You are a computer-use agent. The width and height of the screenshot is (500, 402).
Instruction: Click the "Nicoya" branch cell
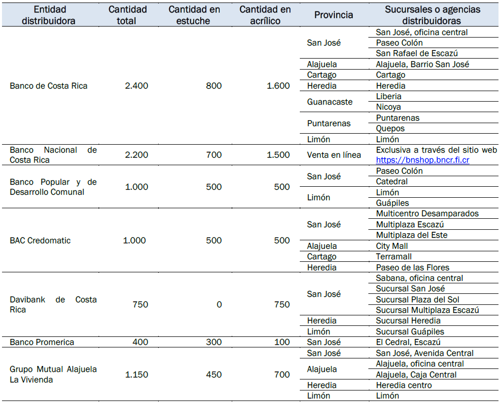(388, 107)
